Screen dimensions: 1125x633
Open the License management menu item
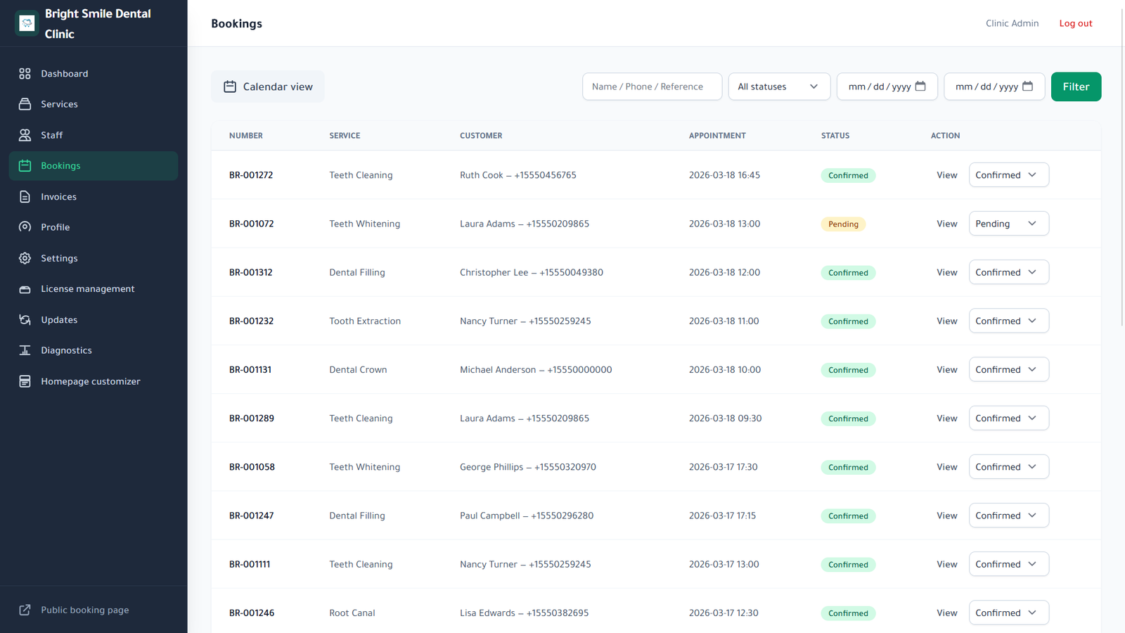tap(94, 289)
